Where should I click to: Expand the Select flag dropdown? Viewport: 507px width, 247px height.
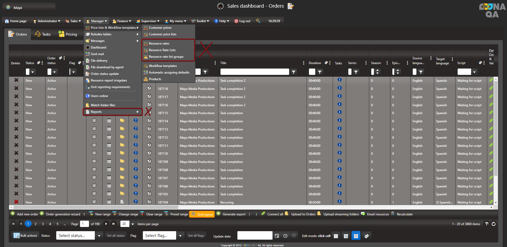(180, 236)
